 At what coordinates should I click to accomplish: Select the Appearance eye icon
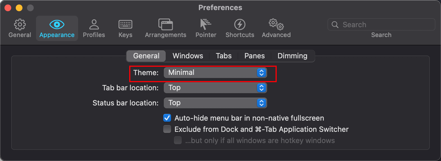pos(57,25)
